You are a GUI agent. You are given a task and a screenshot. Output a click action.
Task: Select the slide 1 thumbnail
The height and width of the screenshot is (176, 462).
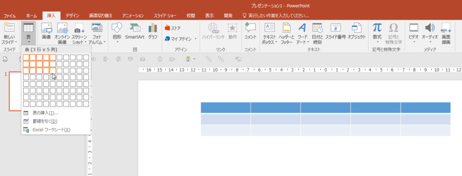(x=15, y=91)
